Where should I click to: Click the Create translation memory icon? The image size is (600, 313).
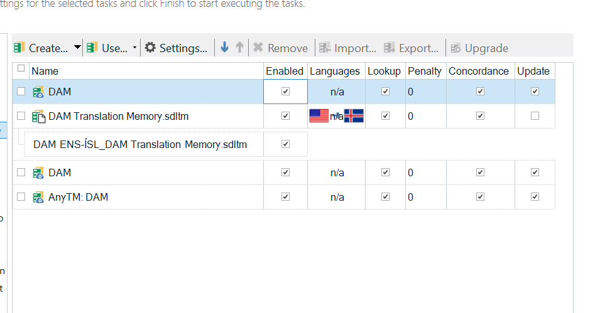tap(19, 48)
